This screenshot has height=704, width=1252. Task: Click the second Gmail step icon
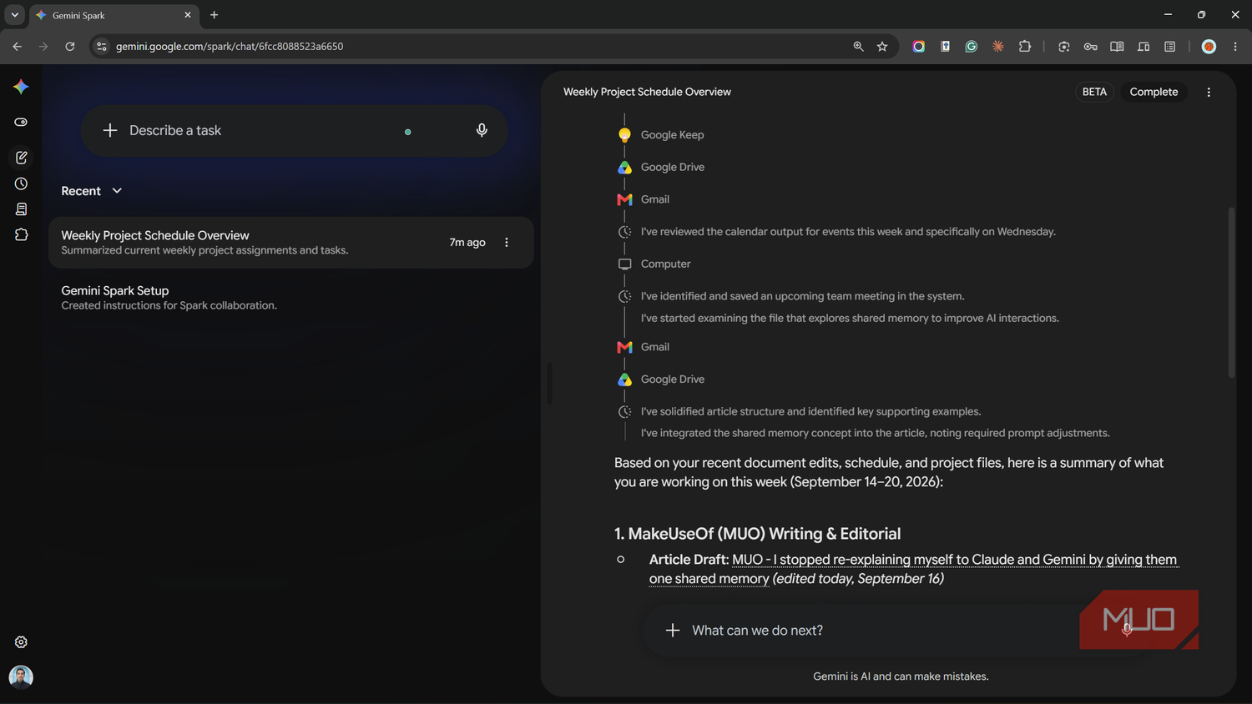[624, 347]
